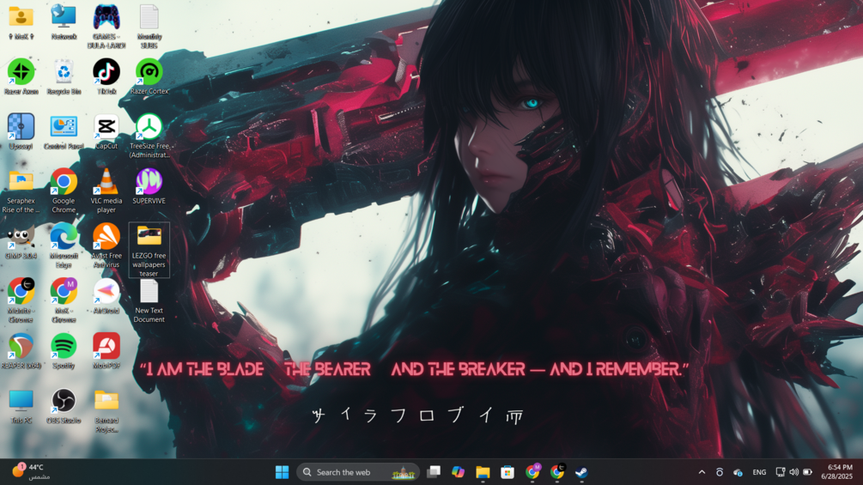Change ENG input language indicator
The height and width of the screenshot is (485, 863).
tap(759, 472)
